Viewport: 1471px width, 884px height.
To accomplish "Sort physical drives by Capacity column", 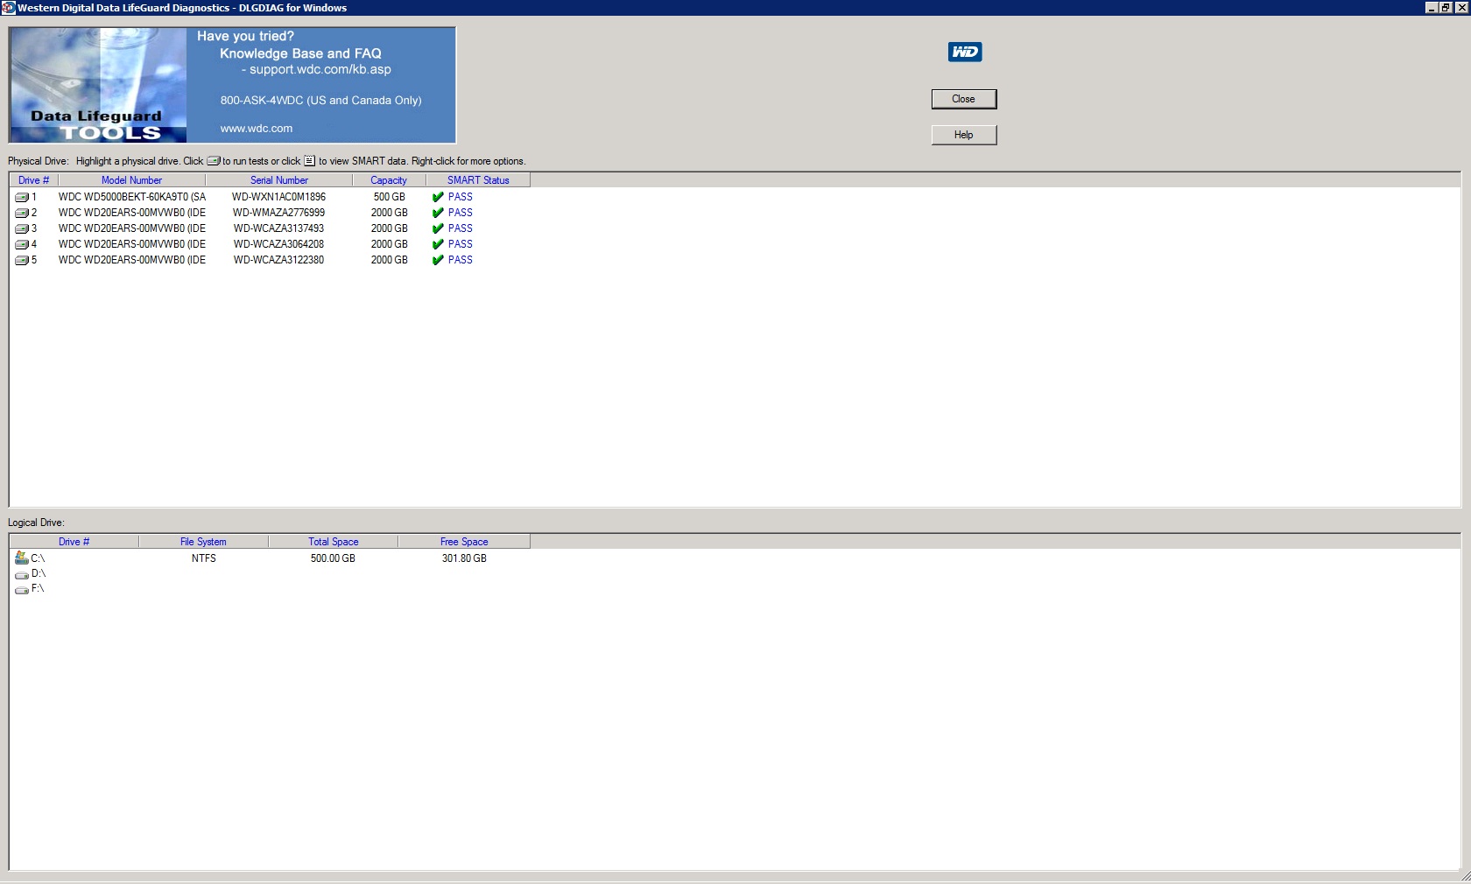I will [389, 180].
